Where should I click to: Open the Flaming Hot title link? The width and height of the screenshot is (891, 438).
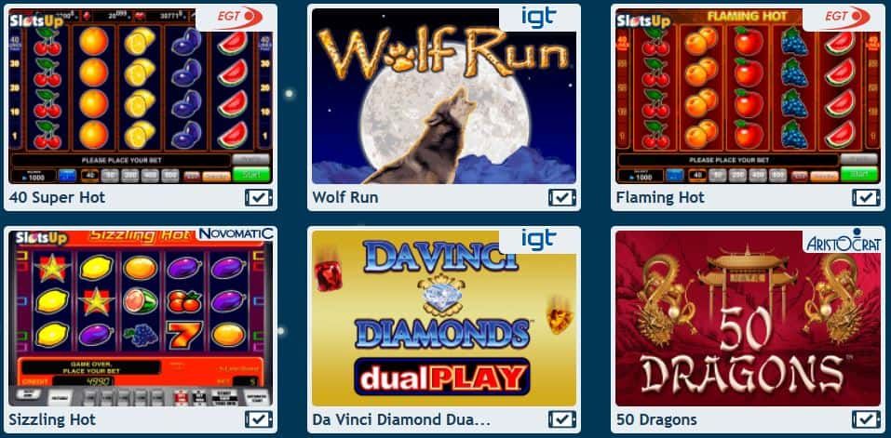pyautogui.click(x=660, y=198)
